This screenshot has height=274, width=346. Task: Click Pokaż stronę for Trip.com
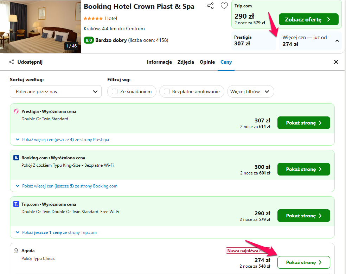pos(304,216)
